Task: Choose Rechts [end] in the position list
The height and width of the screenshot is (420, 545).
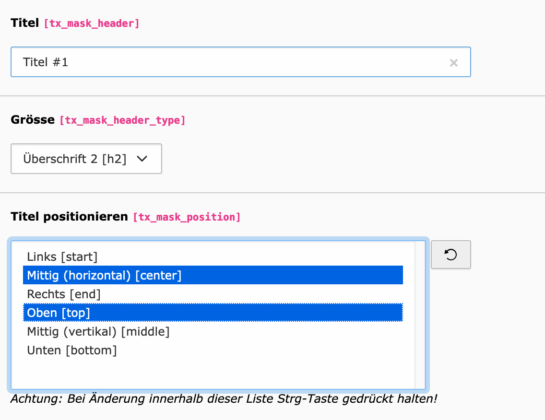Action: click(x=64, y=294)
